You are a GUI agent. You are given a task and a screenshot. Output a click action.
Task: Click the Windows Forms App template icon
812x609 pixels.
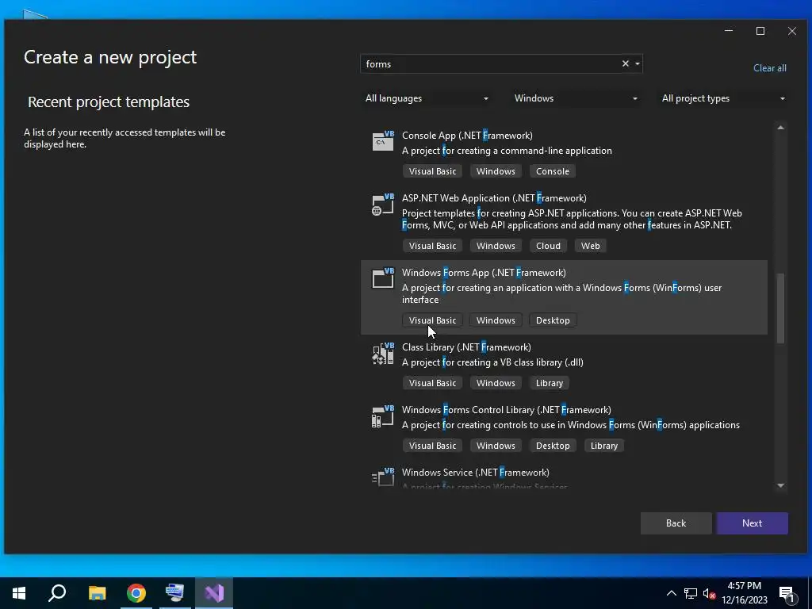point(383,278)
